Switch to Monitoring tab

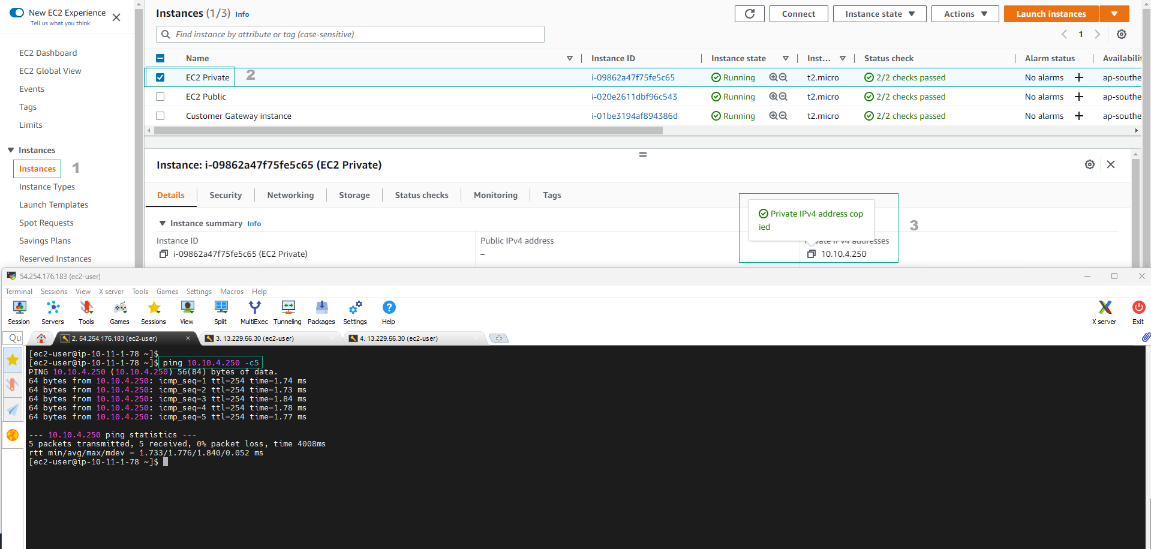click(x=495, y=195)
